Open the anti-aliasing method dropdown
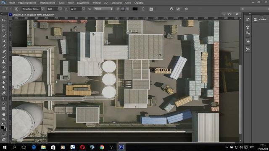 coord(103,9)
